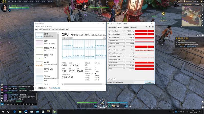The width and height of the screenshot is (204, 114).
Task: Switch to GPU-Z Advanced tab
Action: coord(126,28)
